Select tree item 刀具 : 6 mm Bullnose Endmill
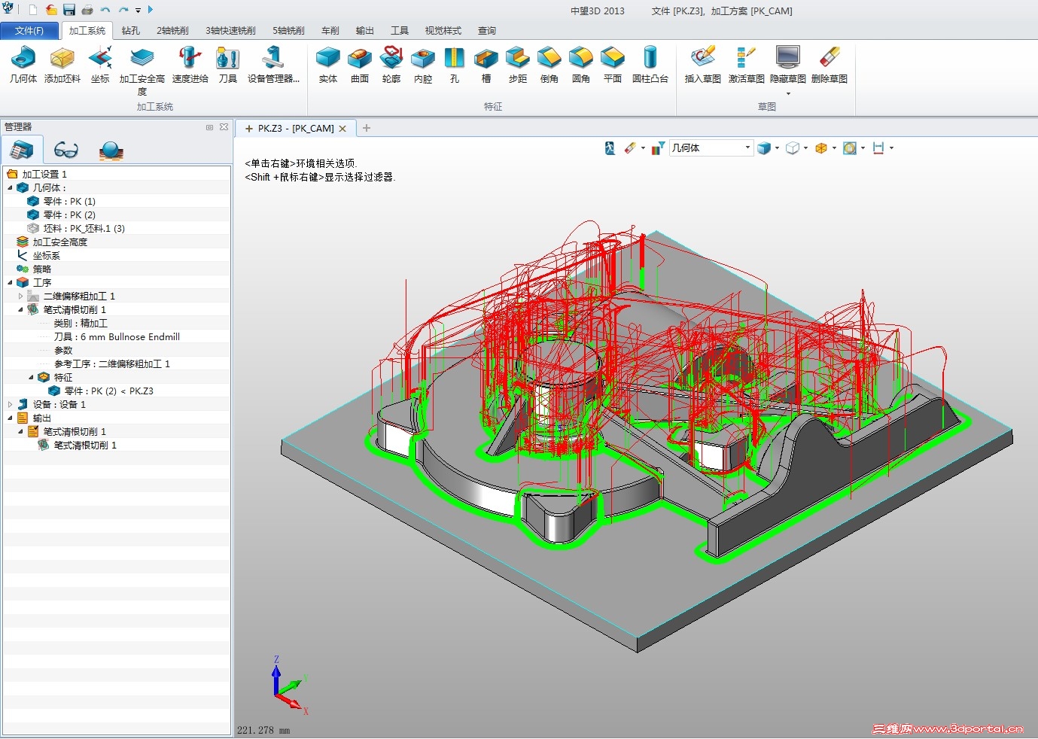1038x739 pixels. 117,336
